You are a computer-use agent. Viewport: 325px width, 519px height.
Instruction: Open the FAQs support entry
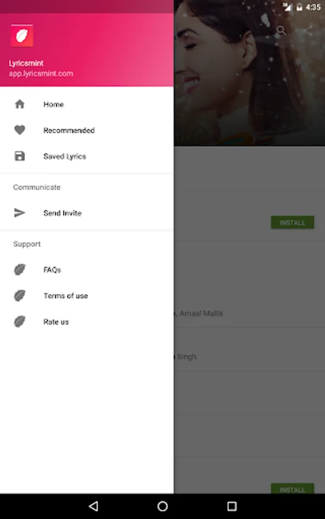[x=87, y=270]
